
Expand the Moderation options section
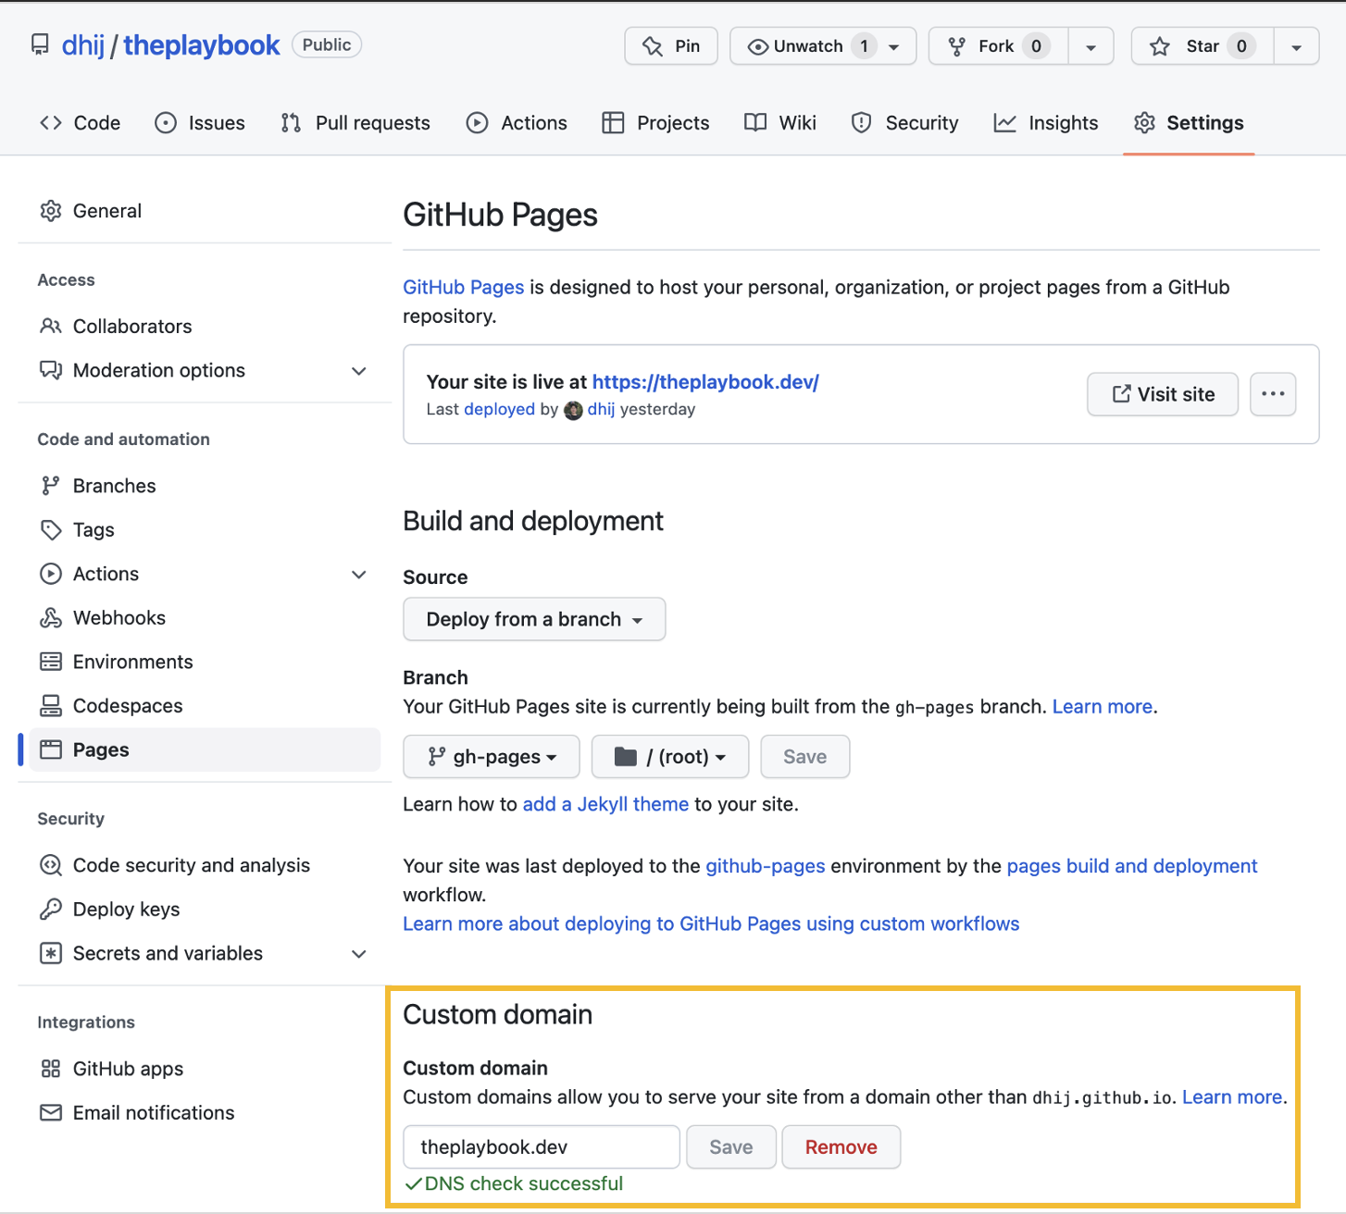[359, 371]
